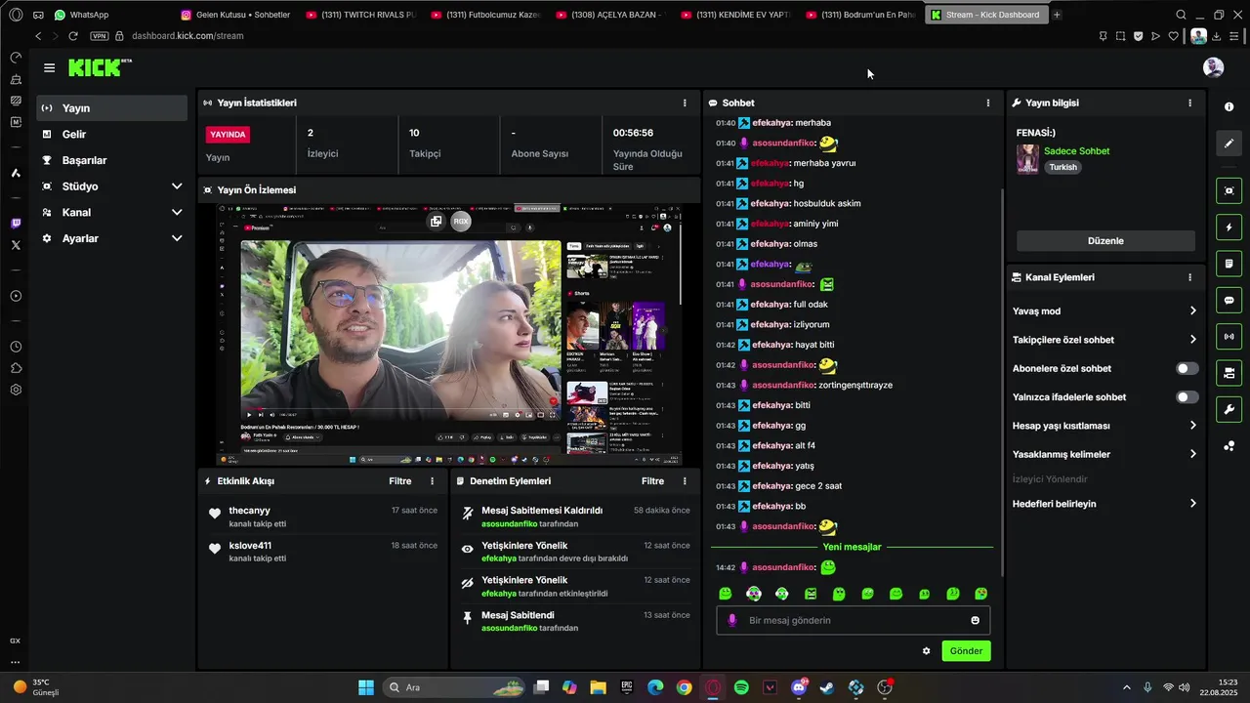Insert the last green emote with heart eyes
The height and width of the screenshot is (703, 1250).
coord(980,594)
